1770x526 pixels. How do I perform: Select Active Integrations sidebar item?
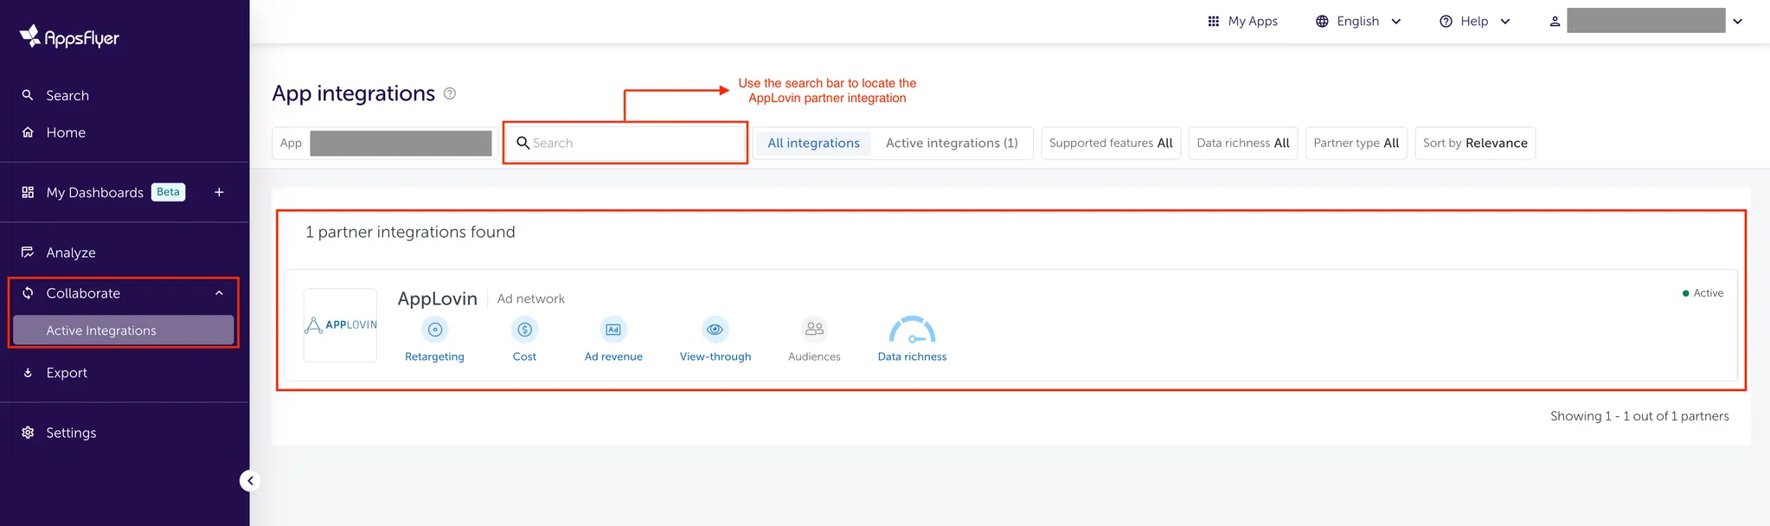(123, 330)
